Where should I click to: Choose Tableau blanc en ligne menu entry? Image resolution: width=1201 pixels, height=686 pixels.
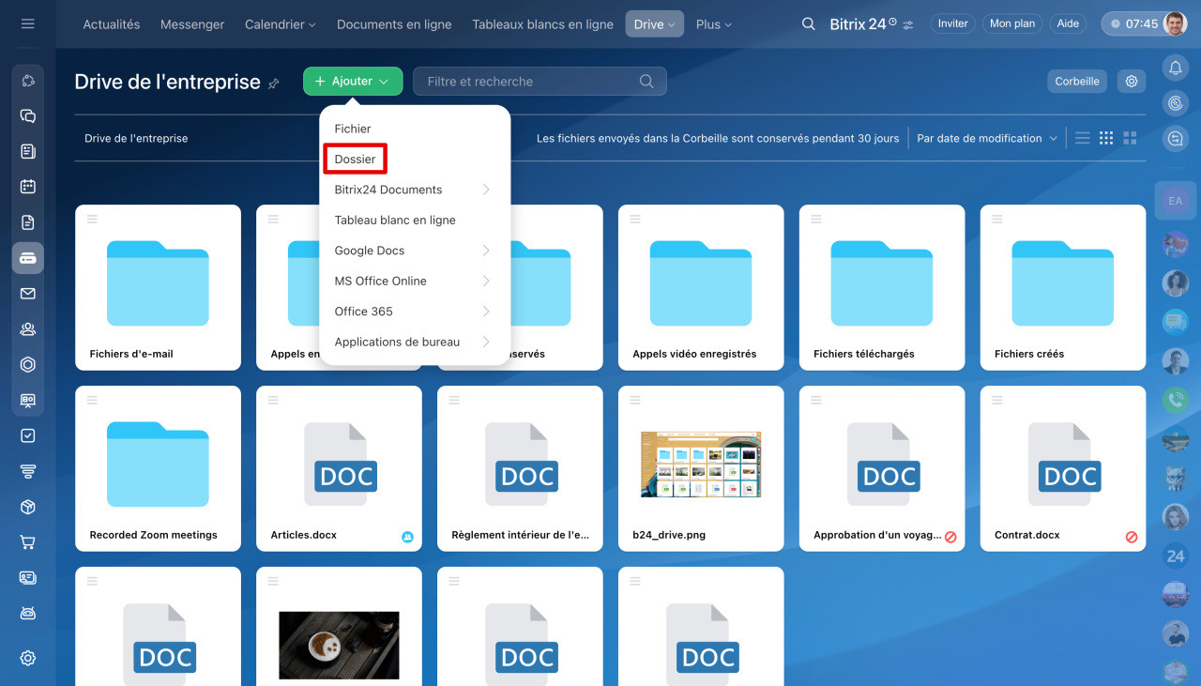coord(395,221)
